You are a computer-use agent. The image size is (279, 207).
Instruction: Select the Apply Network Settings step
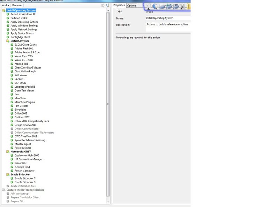point(24,30)
